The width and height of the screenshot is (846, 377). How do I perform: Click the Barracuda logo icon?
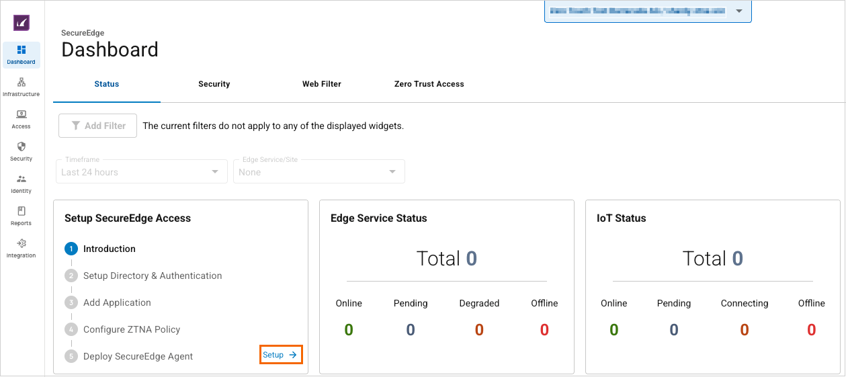coord(22,23)
